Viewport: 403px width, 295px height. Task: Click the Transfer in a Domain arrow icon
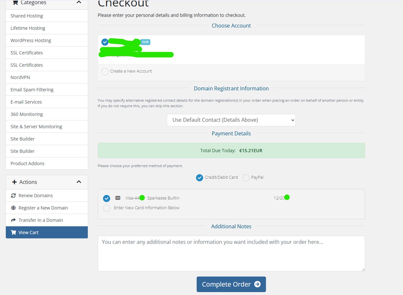click(13, 220)
